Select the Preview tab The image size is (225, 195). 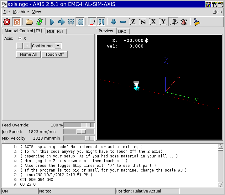coord(106,31)
